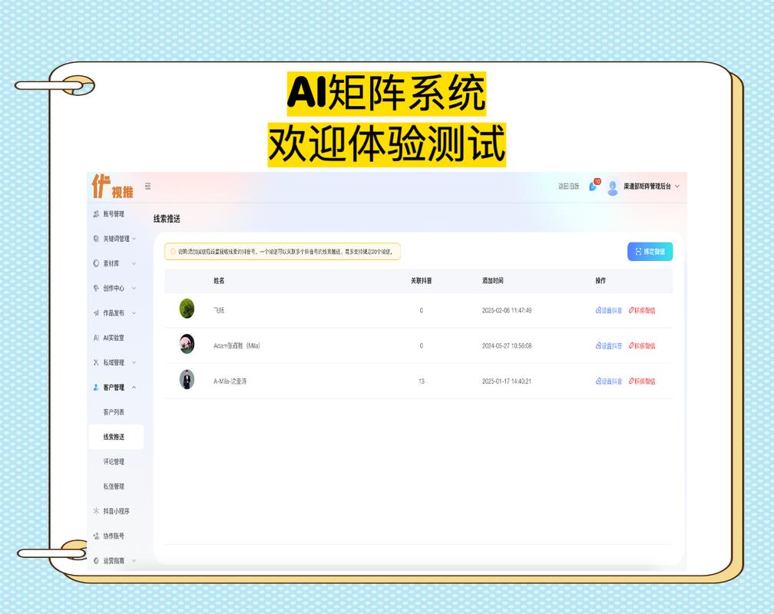Click the 返回旧版 link
The width and height of the screenshot is (774, 614).
568,186
